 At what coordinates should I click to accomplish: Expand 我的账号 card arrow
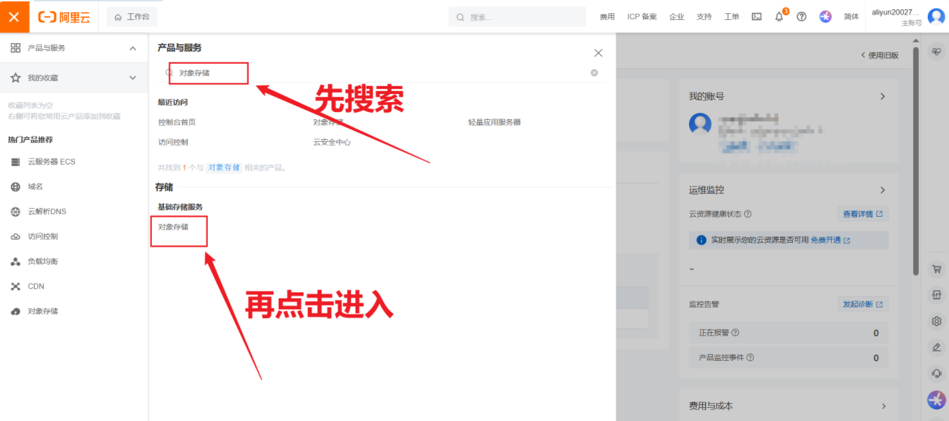[883, 96]
